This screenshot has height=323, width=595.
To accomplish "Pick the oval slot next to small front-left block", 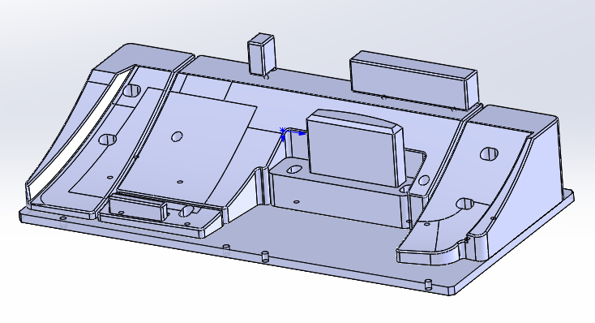I will (186, 211).
